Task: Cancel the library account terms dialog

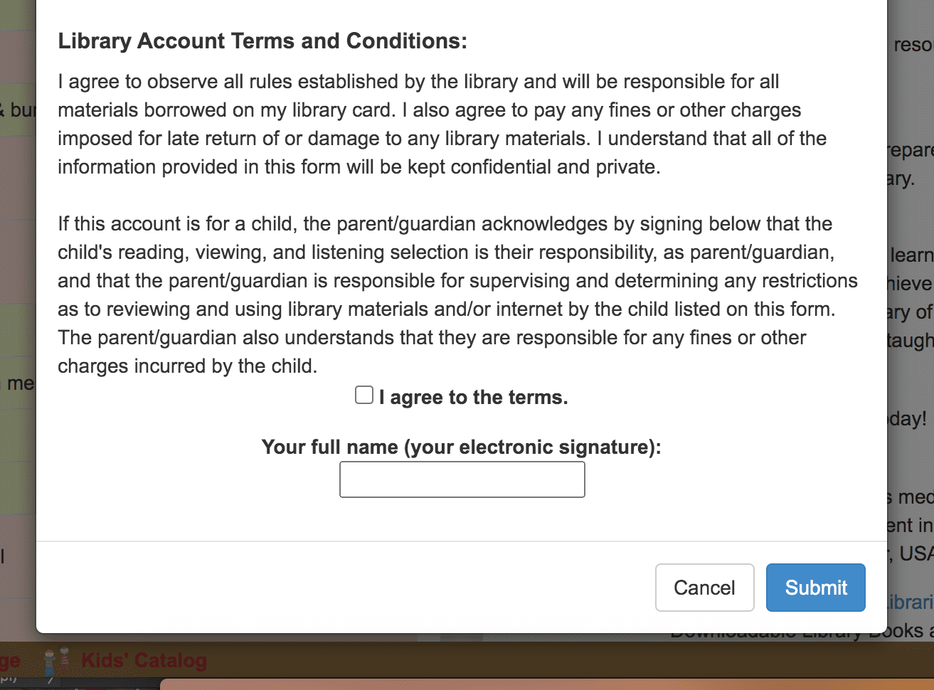Action: [704, 588]
